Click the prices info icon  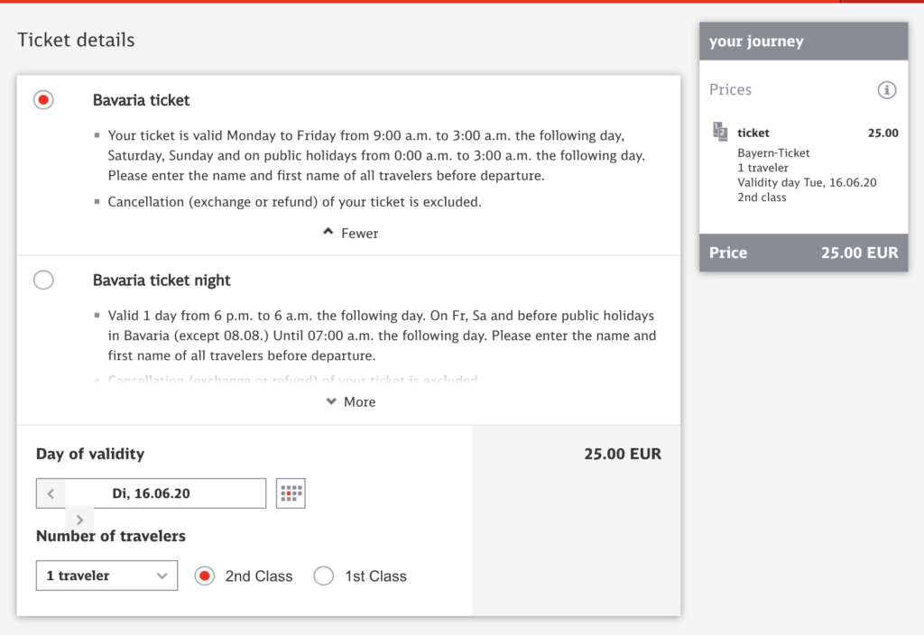tap(887, 90)
